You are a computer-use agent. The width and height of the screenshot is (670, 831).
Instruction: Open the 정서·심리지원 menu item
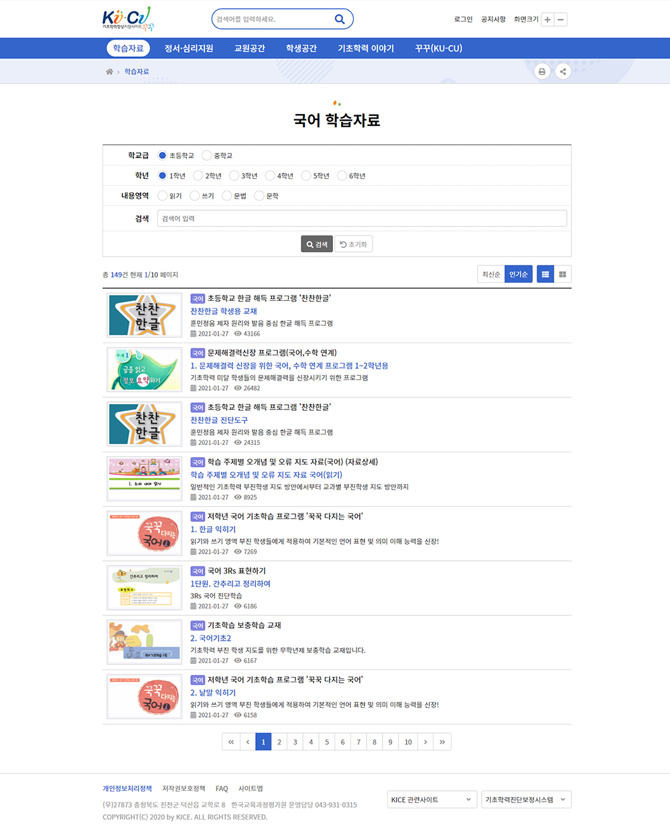tap(189, 48)
